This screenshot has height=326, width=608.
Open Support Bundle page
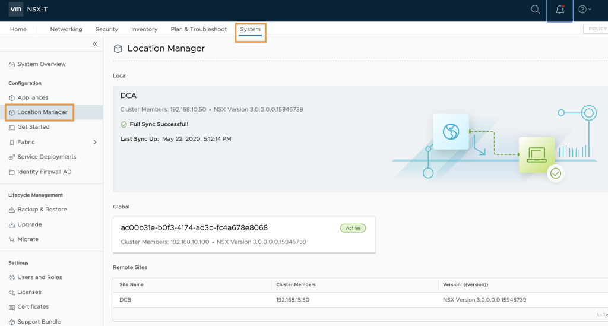[39, 322]
